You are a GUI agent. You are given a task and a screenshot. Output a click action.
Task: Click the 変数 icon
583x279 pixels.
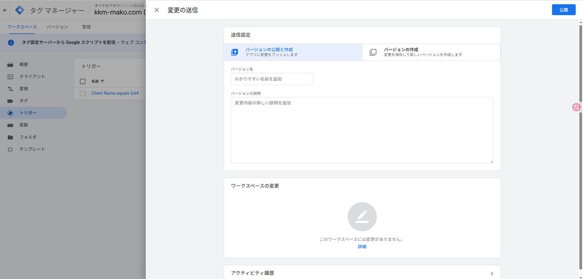[10, 125]
